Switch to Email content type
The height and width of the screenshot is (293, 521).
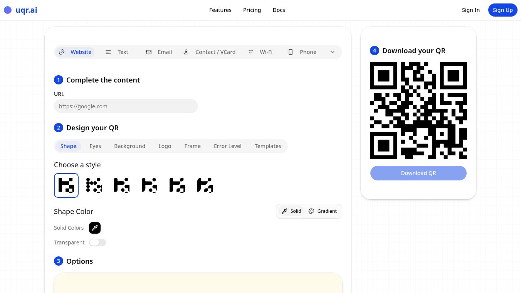point(159,52)
